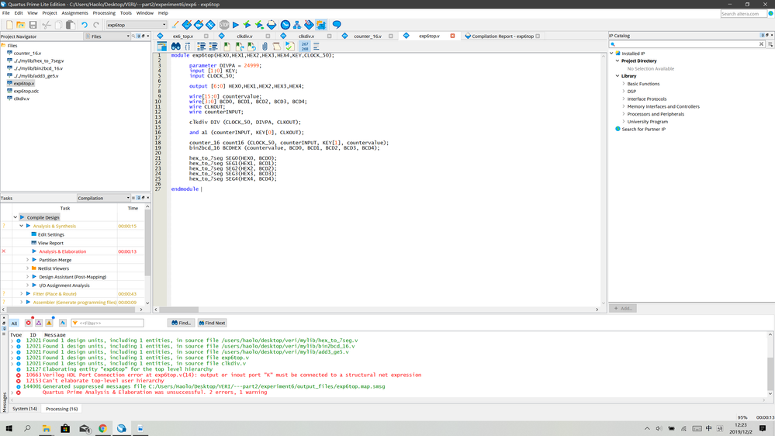Click the Tasks panel vertical scrollbar
The image size is (775, 436).
pyautogui.click(x=147, y=240)
